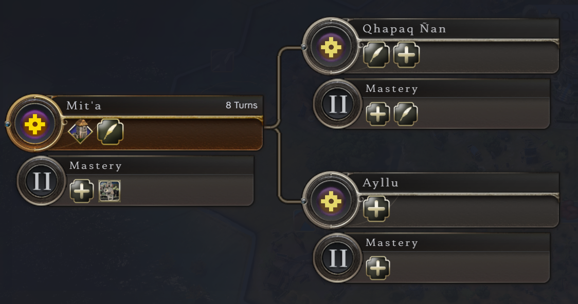Click the 8 Turns label on Mit'a
The height and width of the screenshot is (304, 578).
pos(241,105)
